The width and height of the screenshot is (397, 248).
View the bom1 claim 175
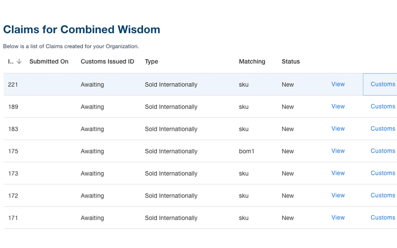coord(338,151)
